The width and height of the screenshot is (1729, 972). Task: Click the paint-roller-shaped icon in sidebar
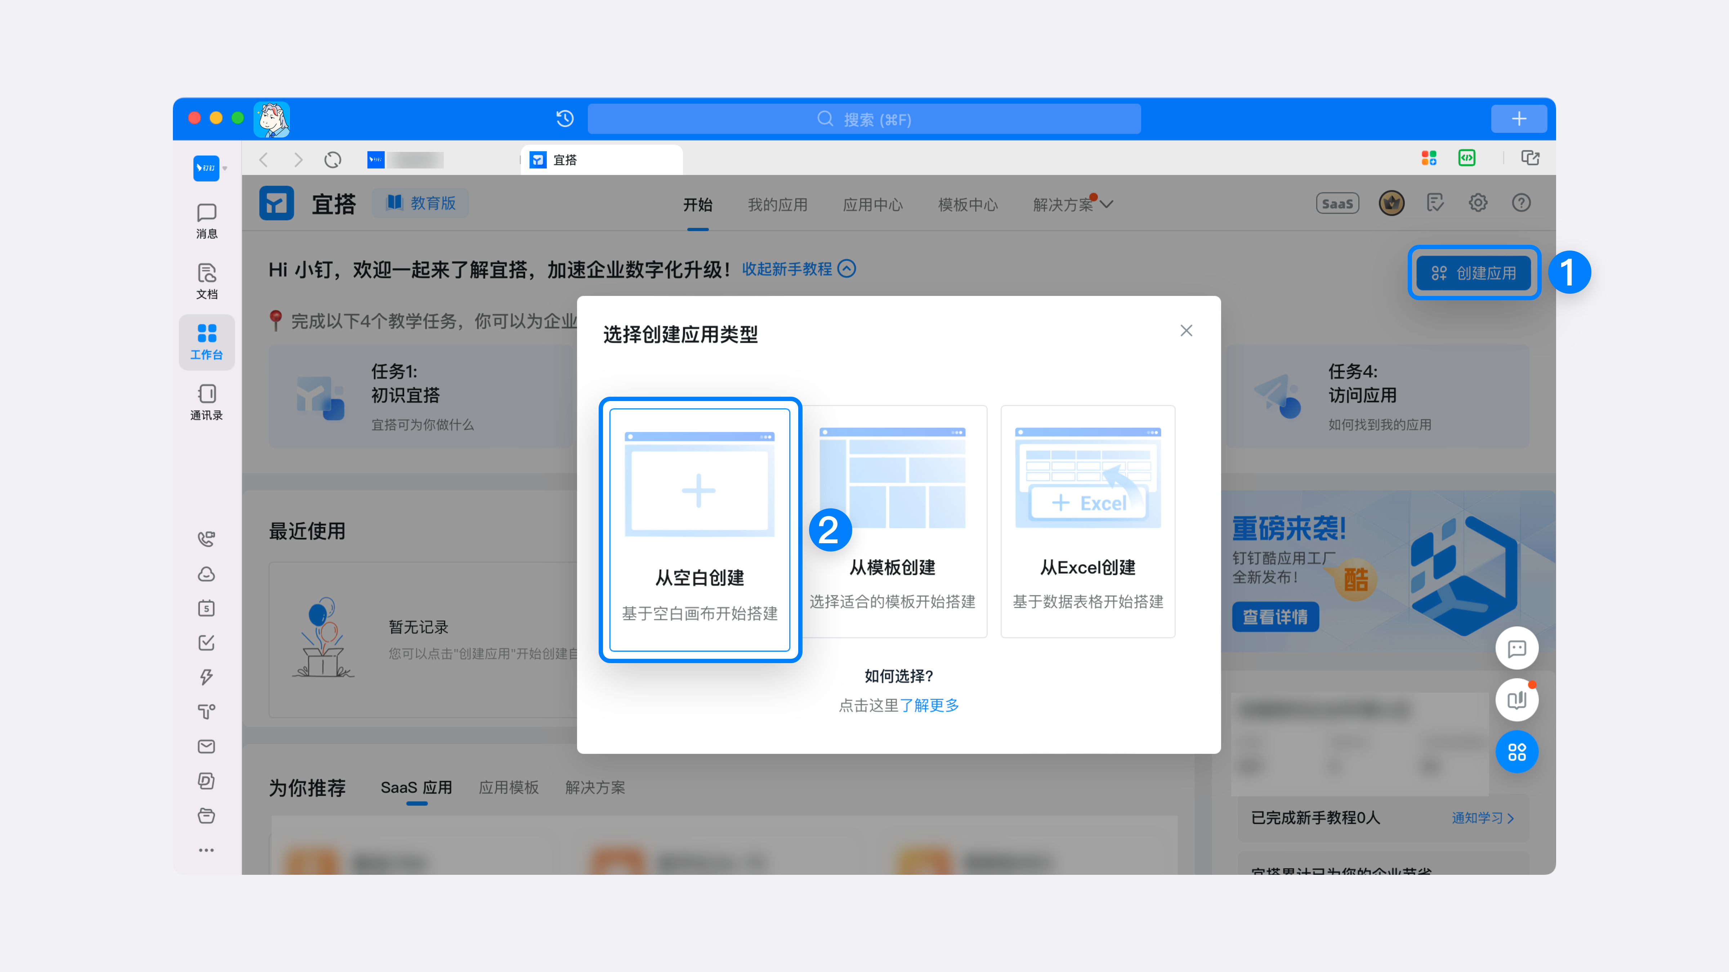pyautogui.click(x=207, y=712)
